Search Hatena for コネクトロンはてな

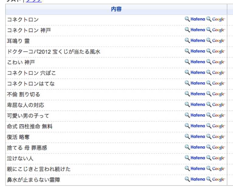pyautogui.click(x=195, y=83)
